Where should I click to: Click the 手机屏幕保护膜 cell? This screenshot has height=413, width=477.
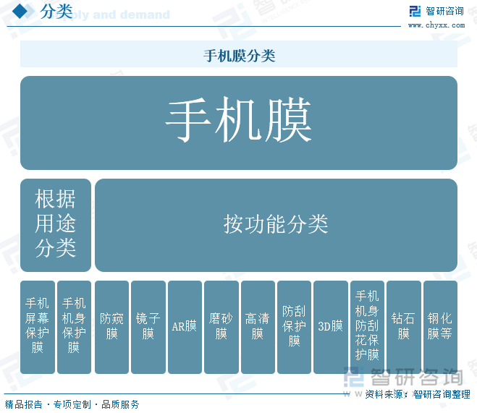pyautogui.click(x=38, y=327)
